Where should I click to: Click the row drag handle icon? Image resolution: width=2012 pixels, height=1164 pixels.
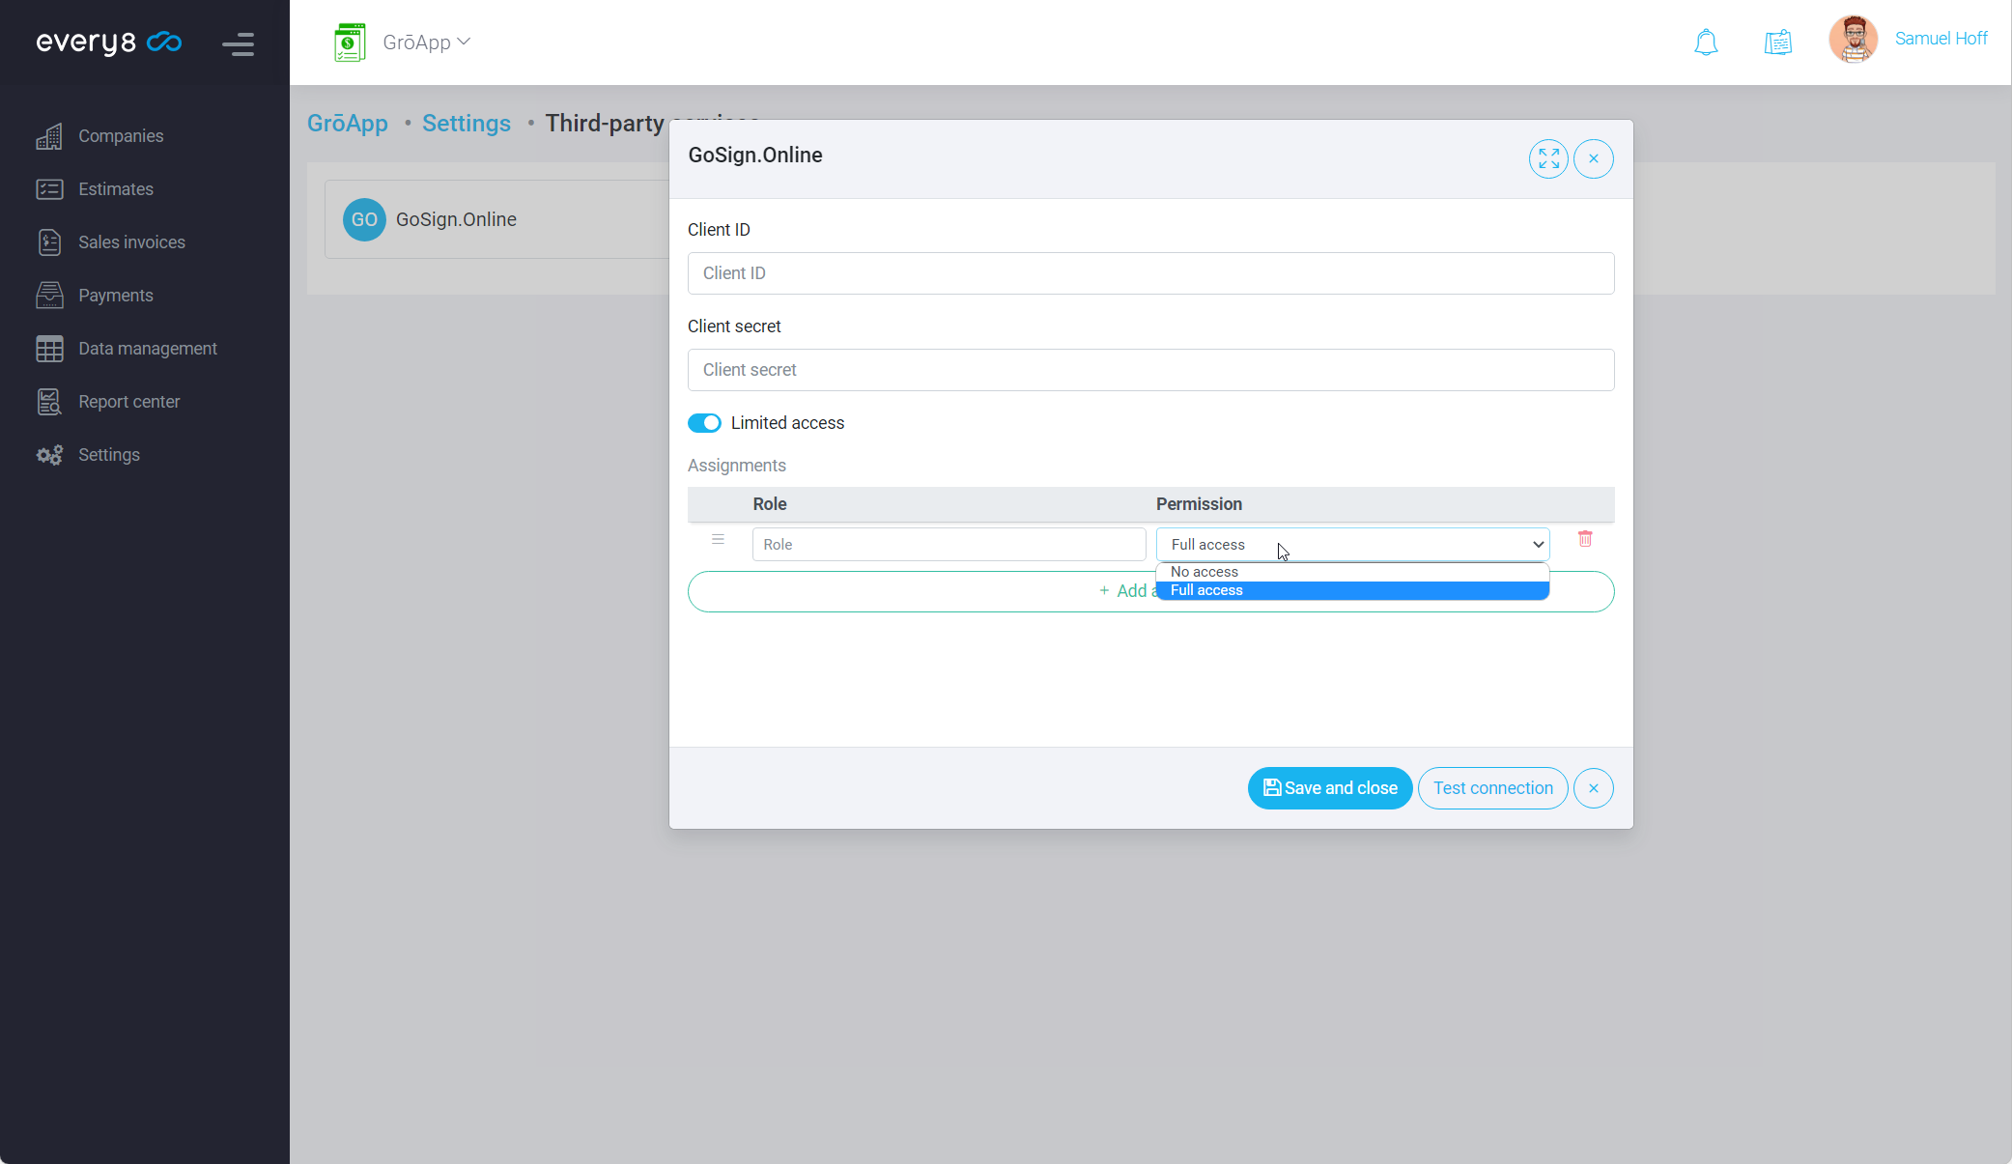coord(718,540)
